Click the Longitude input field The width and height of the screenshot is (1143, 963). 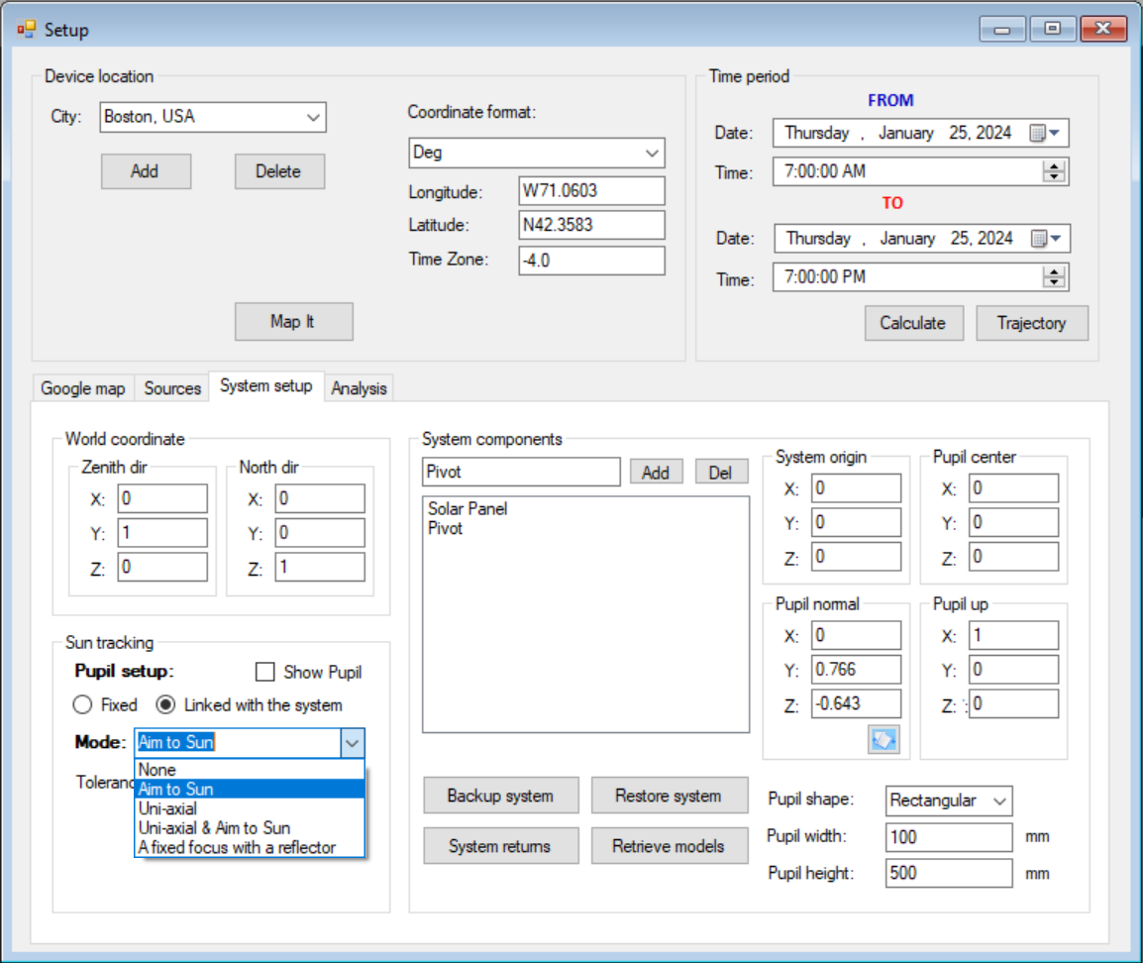click(x=591, y=191)
